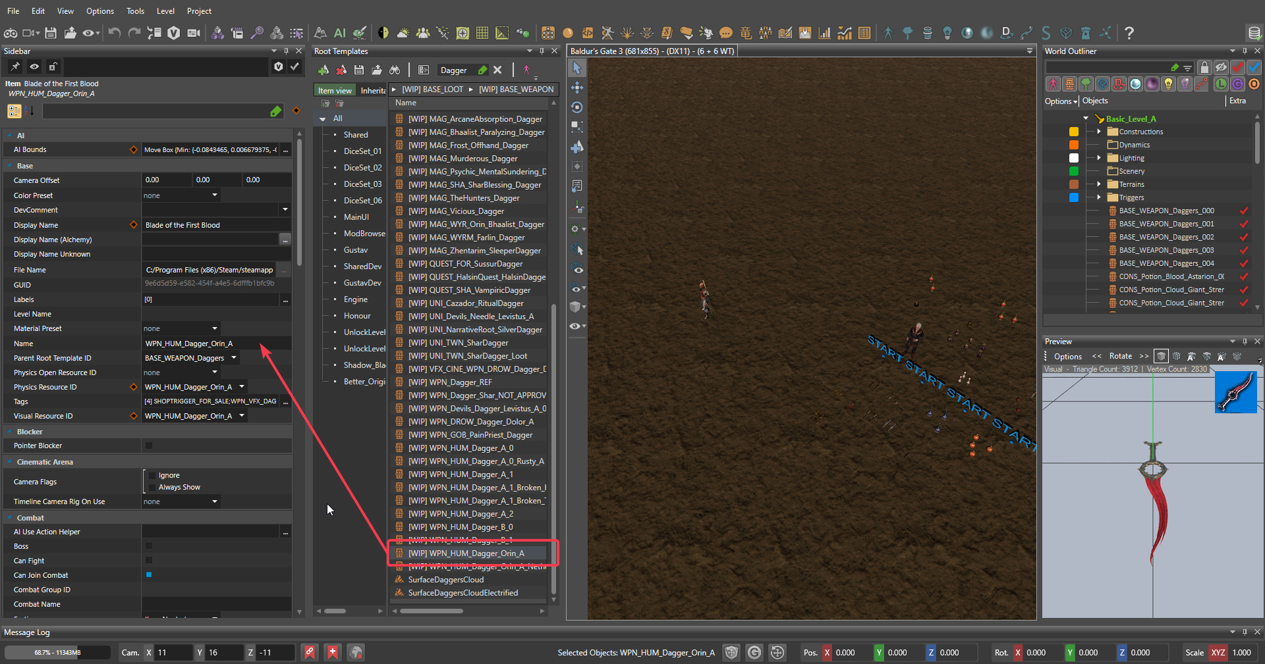Toggle the Can Join Combat checkbox
The width and height of the screenshot is (1265, 664).
tap(149, 575)
